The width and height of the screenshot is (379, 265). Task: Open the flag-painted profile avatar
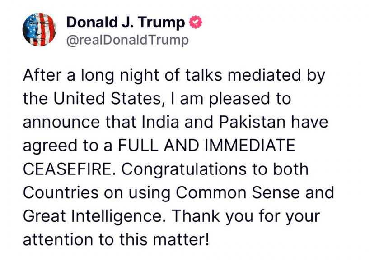(x=39, y=29)
